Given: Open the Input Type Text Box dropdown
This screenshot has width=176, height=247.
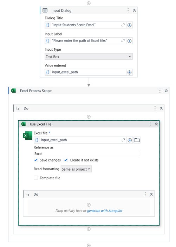Looking at the screenshot, I should (89, 57).
